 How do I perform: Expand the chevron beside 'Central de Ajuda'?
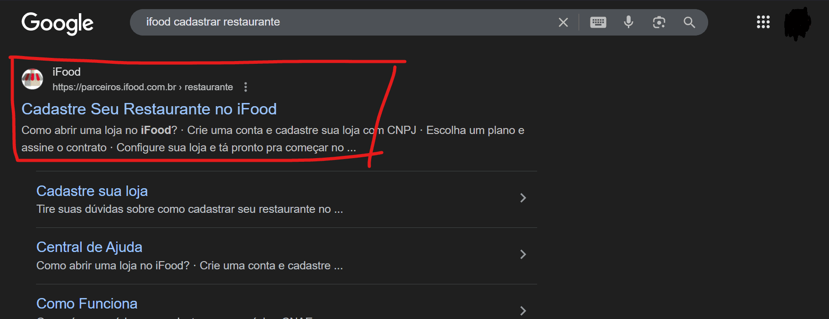click(x=523, y=254)
